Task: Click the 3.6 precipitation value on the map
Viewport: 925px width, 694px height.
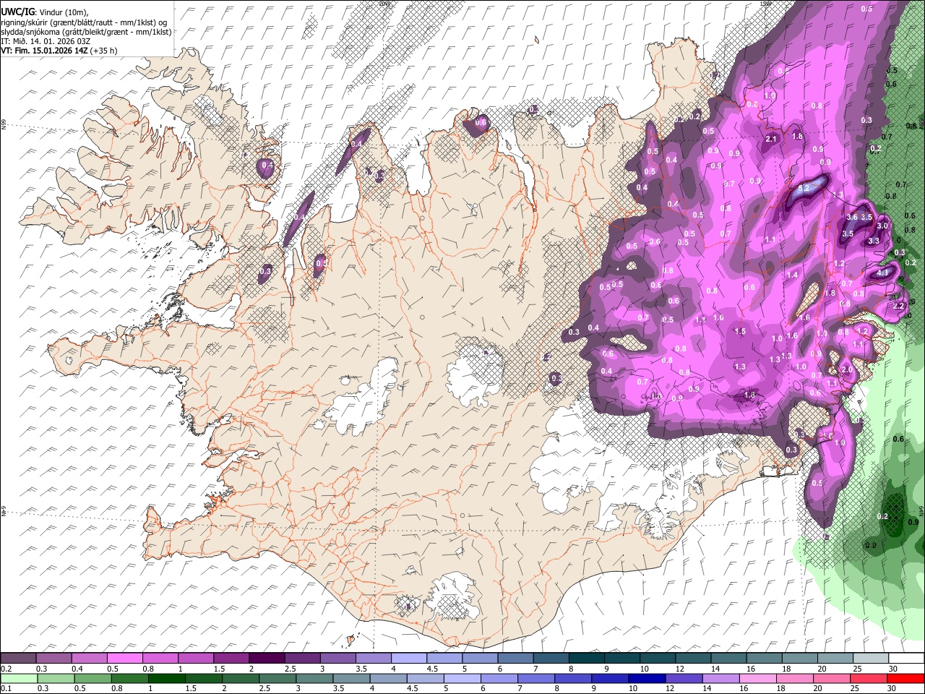Action: (852, 217)
